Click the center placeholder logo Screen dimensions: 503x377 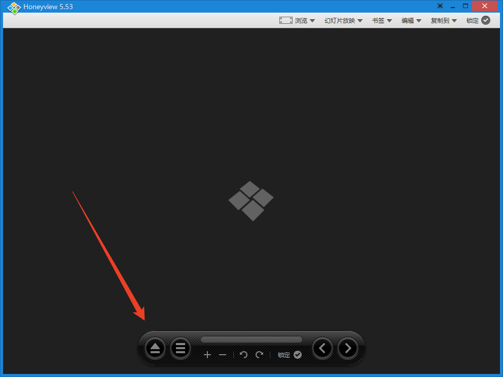point(251,201)
